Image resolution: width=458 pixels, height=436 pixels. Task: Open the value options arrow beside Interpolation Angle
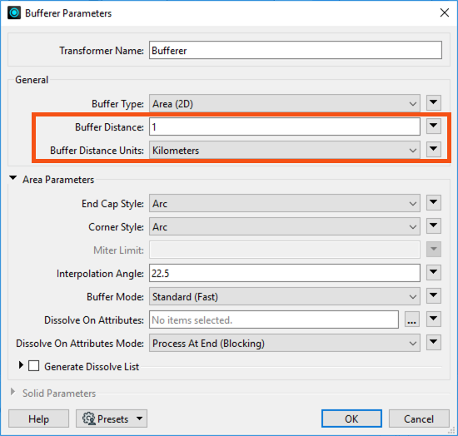tap(434, 273)
